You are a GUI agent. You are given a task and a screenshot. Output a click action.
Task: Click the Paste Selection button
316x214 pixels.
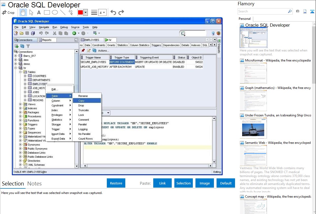click(183, 183)
